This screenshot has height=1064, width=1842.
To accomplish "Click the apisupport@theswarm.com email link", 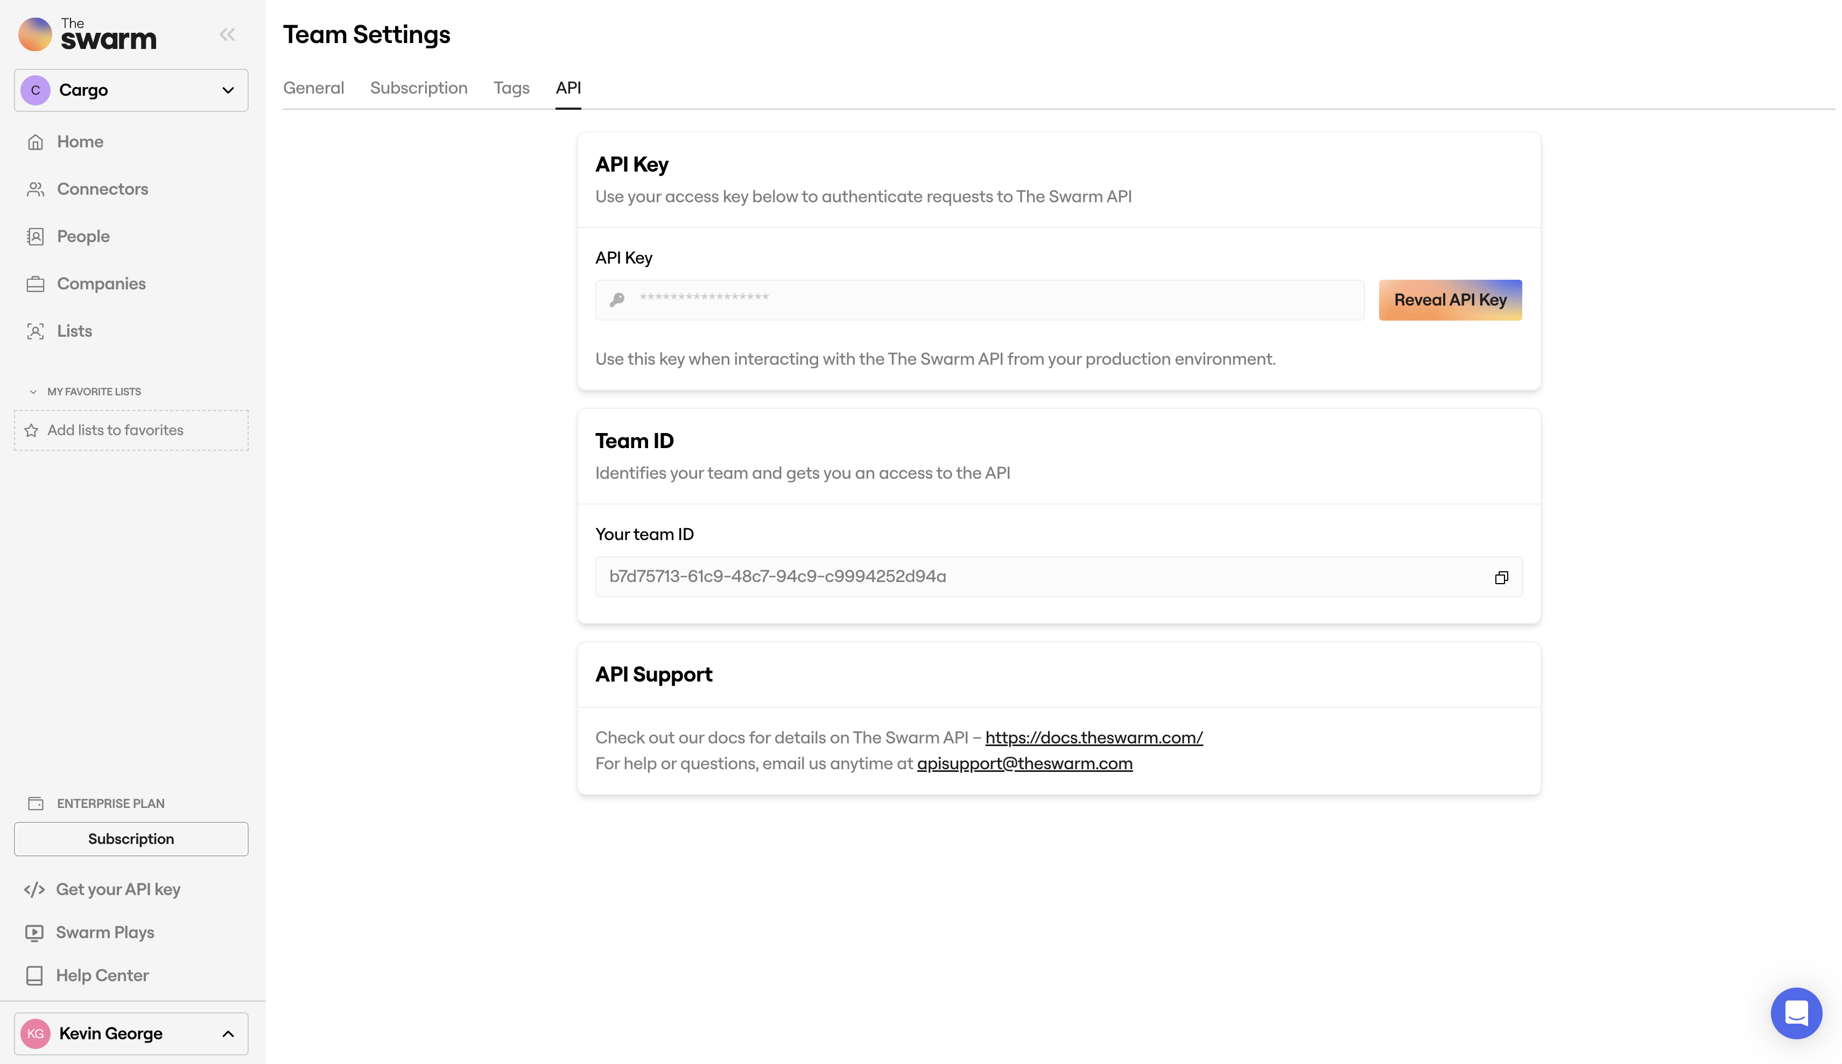I will [x=1024, y=763].
